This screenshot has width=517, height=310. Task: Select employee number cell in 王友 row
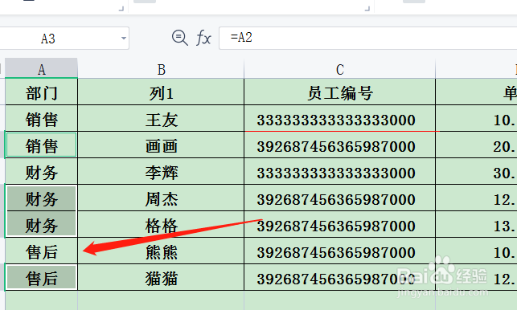coord(339,119)
